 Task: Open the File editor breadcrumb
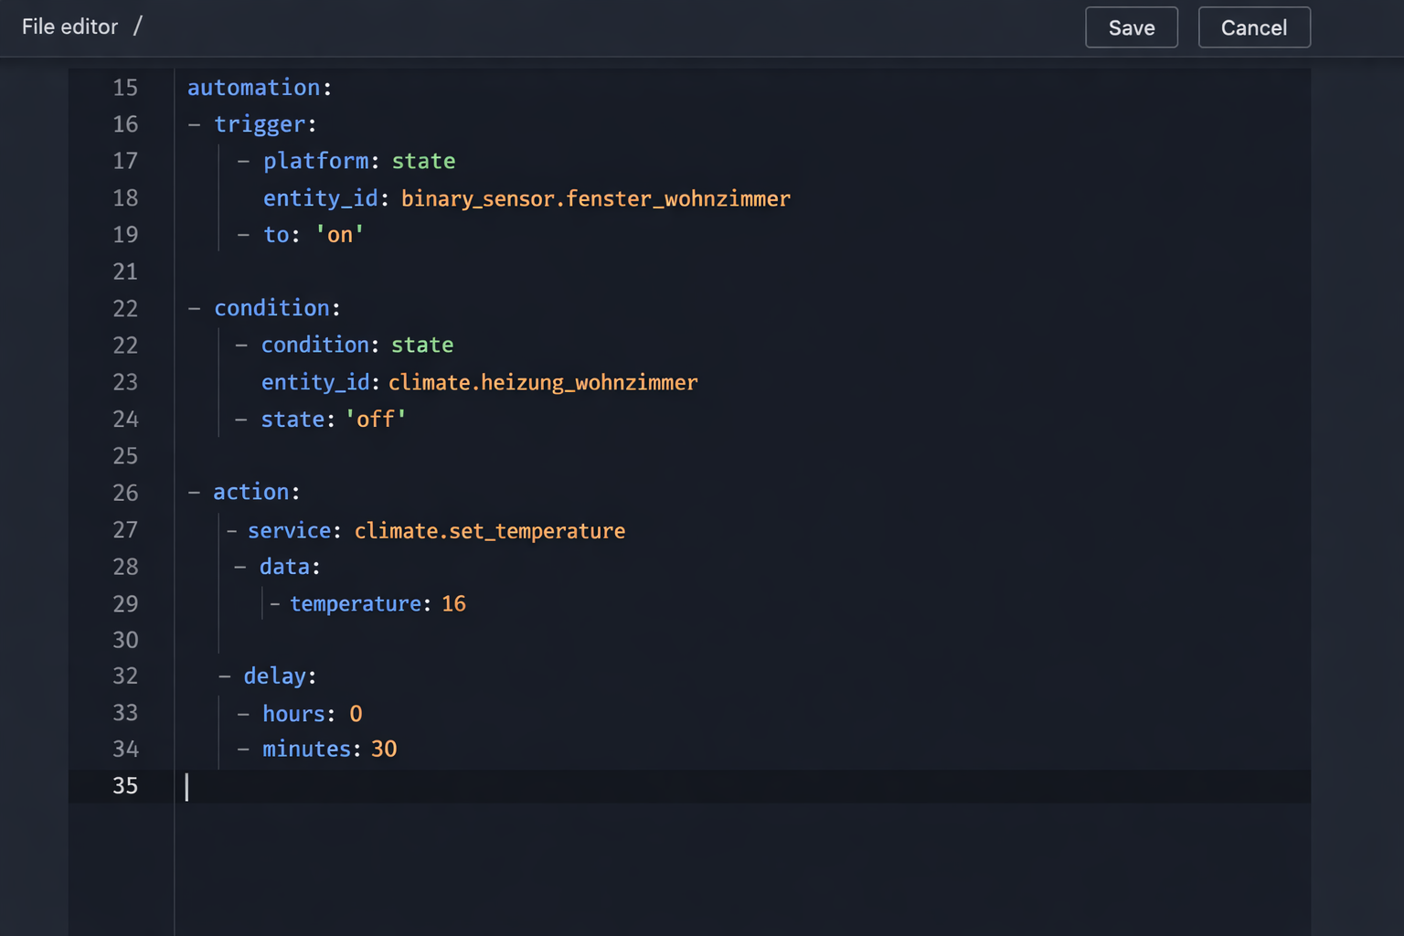point(69,27)
